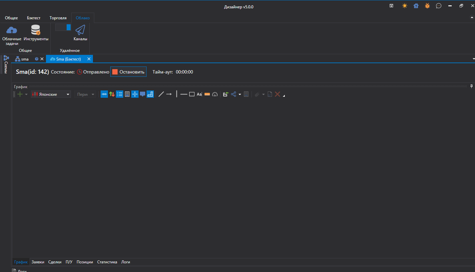The height and width of the screenshot is (272, 475).
Task: Switch to the П/У bottom tab
Action: point(69,262)
